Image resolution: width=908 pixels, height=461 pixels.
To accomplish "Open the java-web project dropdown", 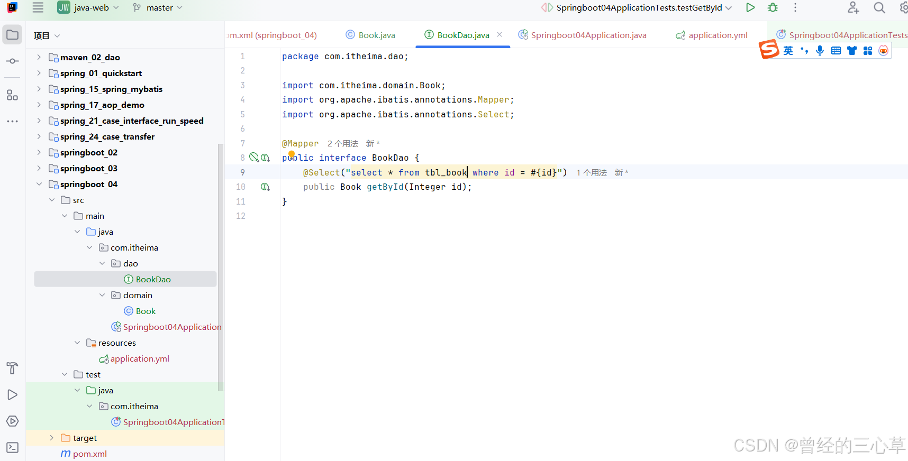I will 88,7.
